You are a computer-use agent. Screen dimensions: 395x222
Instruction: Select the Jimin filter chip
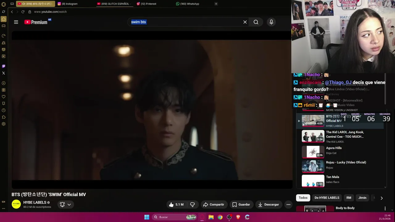pyautogui.click(x=362, y=198)
